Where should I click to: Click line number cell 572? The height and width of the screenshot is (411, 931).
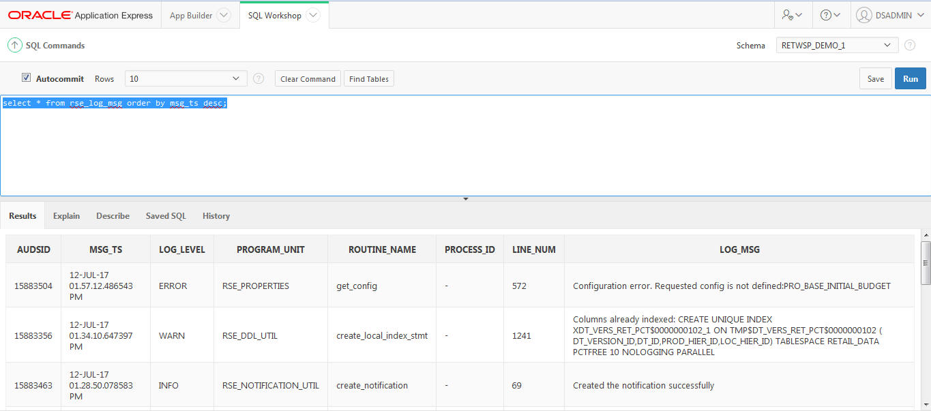(534, 286)
